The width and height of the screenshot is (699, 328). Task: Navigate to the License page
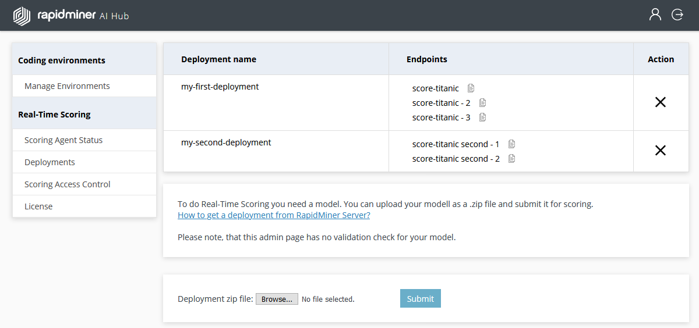click(x=38, y=206)
